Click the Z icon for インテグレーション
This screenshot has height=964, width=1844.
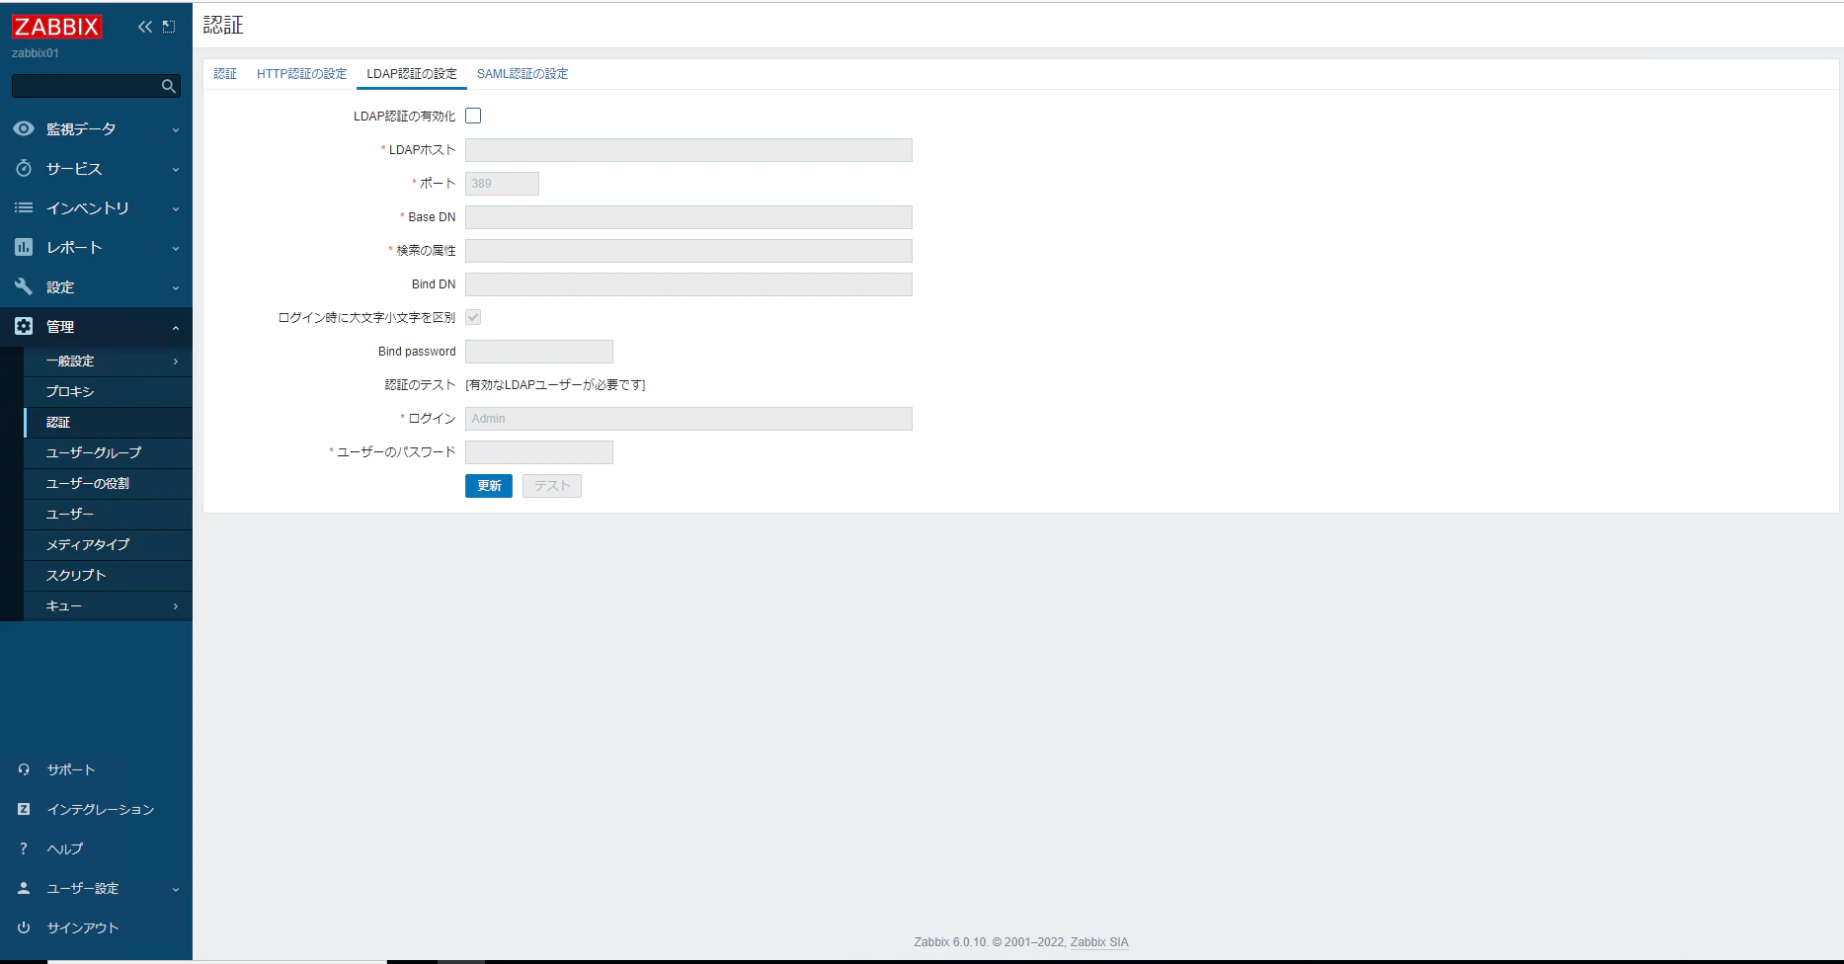[x=24, y=809]
